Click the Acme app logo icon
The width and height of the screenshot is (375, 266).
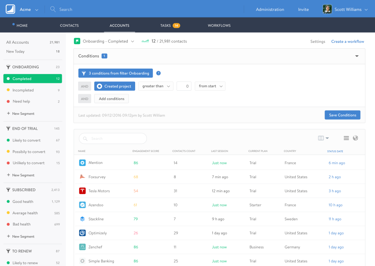click(11, 9)
